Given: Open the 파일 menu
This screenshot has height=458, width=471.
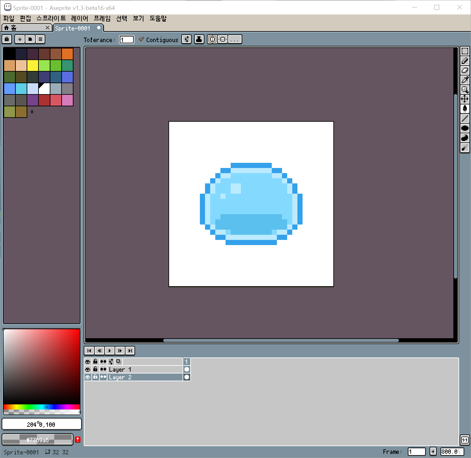Looking at the screenshot, I should 9,18.
